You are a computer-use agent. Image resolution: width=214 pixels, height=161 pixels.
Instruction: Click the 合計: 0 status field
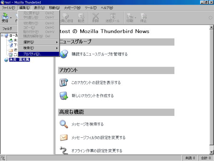tap(206, 158)
